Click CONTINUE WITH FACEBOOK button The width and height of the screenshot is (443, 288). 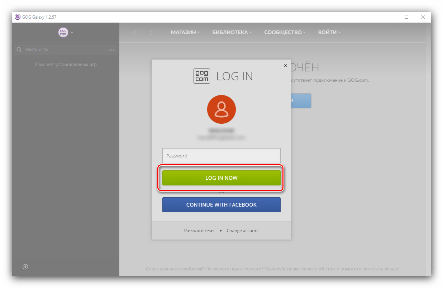(221, 205)
